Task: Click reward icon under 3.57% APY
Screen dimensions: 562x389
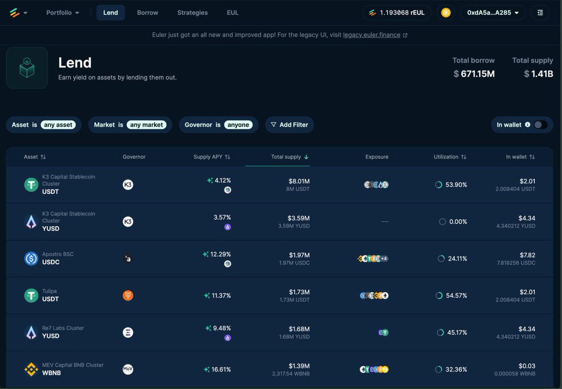Action: click(x=228, y=227)
